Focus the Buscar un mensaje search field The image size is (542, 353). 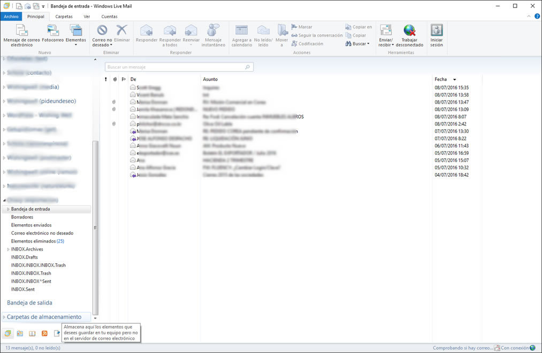pyautogui.click(x=179, y=67)
